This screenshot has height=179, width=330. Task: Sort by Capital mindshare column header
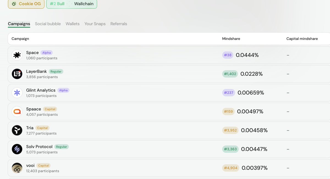(x=302, y=39)
